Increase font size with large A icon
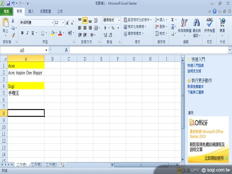Viewport: 232px width, 174px height. click(67, 23)
